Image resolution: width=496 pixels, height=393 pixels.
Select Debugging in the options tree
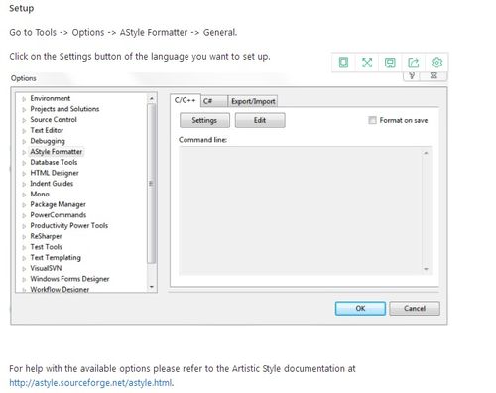48,141
